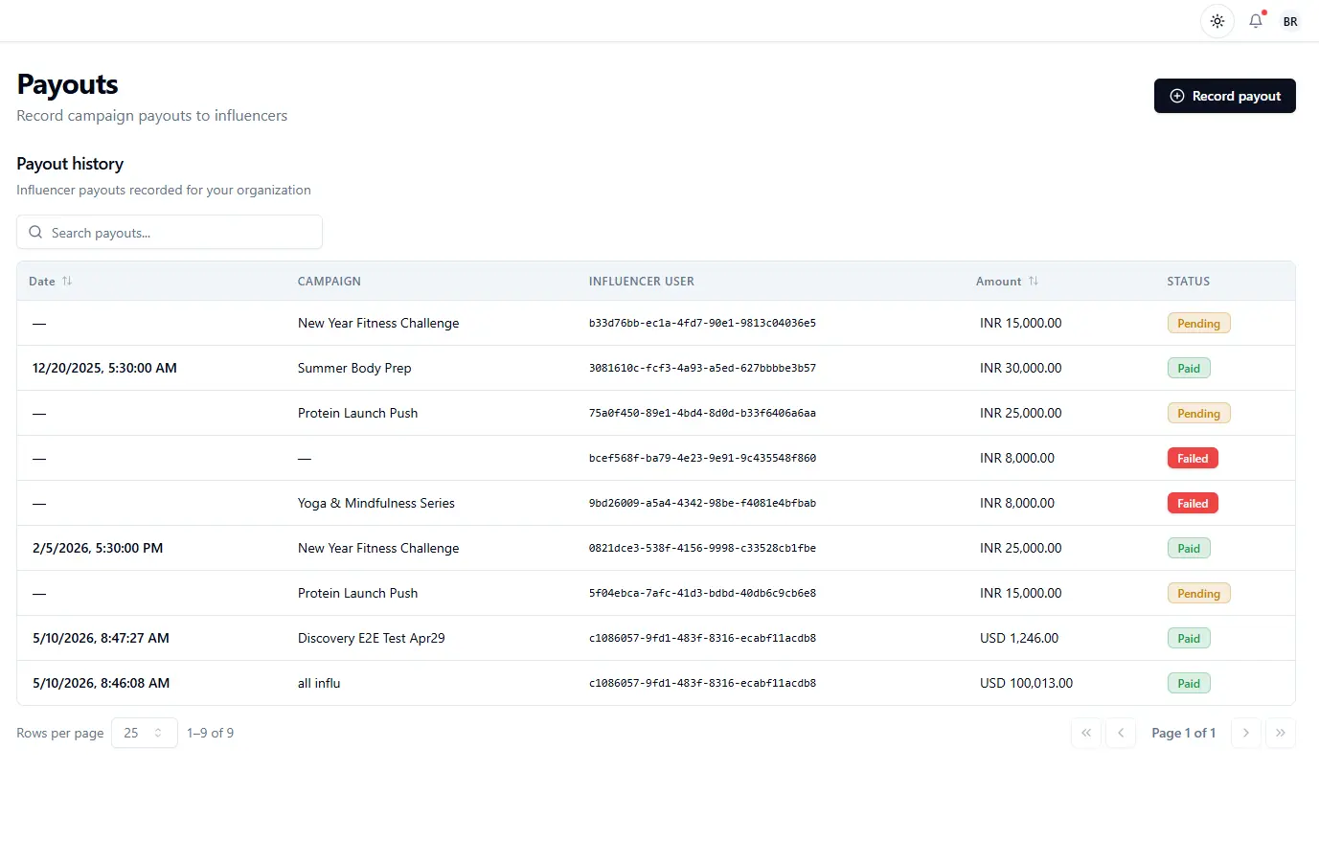1319x862 pixels.
Task: Select the Summer Body Prep campaign cell
Action: 354,368
